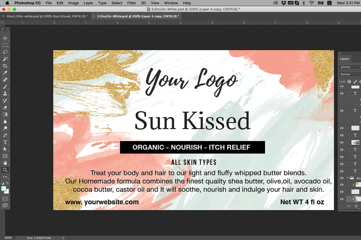Click the link layers icon
361x240 pixels.
[349, 206]
